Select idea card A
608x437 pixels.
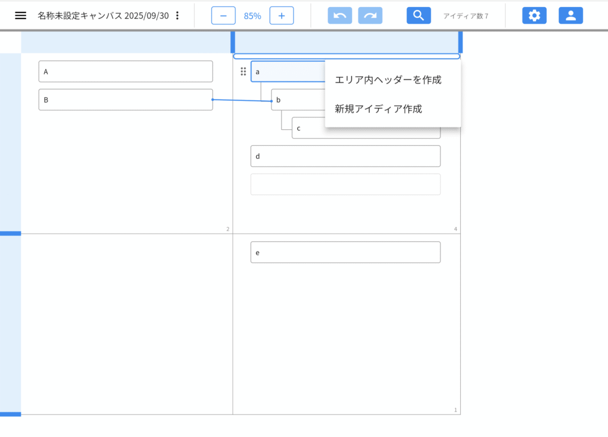coord(125,71)
